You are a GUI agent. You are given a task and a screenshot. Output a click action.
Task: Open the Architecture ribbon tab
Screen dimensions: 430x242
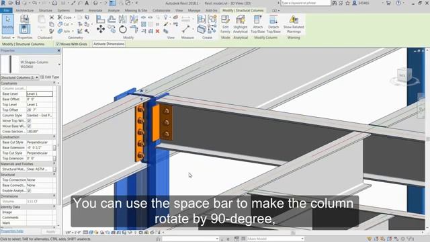[x=25, y=11]
